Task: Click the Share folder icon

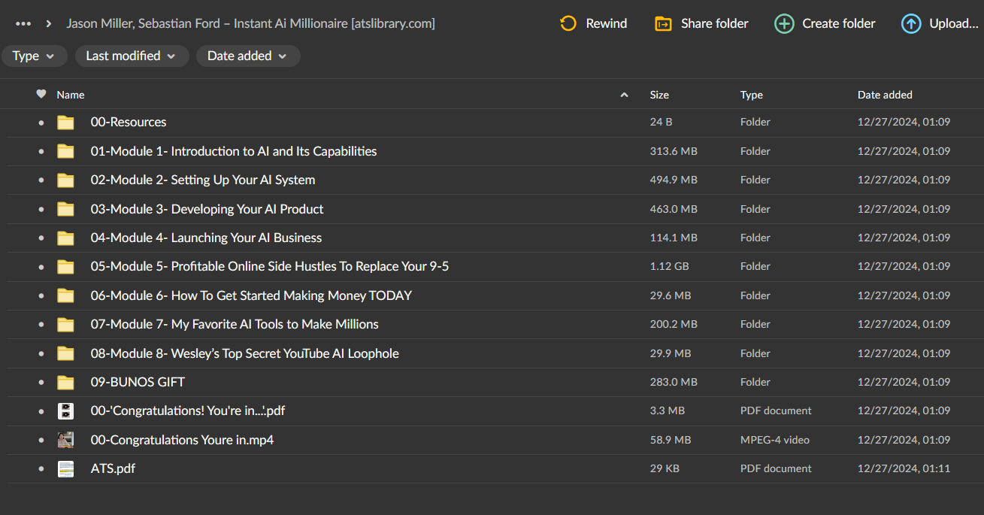Action: pos(663,23)
